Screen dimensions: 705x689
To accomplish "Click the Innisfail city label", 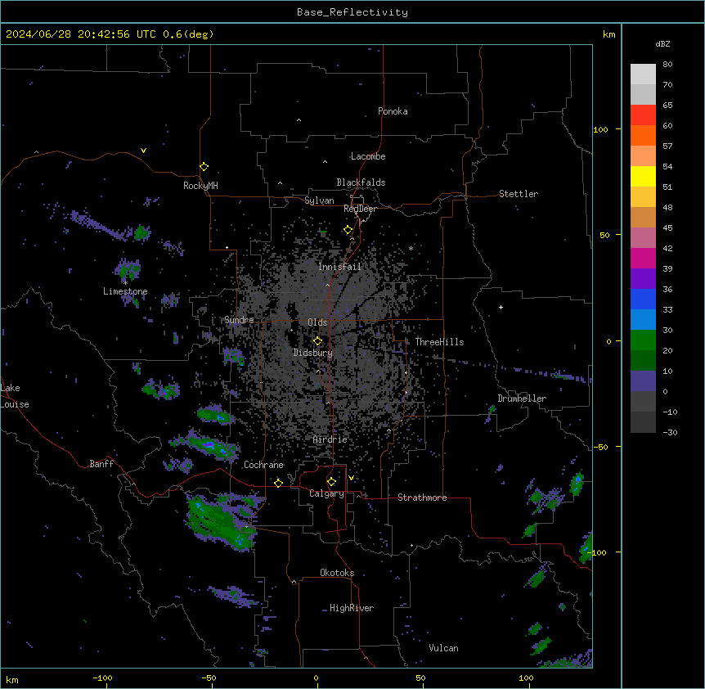I will (x=339, y=267).
